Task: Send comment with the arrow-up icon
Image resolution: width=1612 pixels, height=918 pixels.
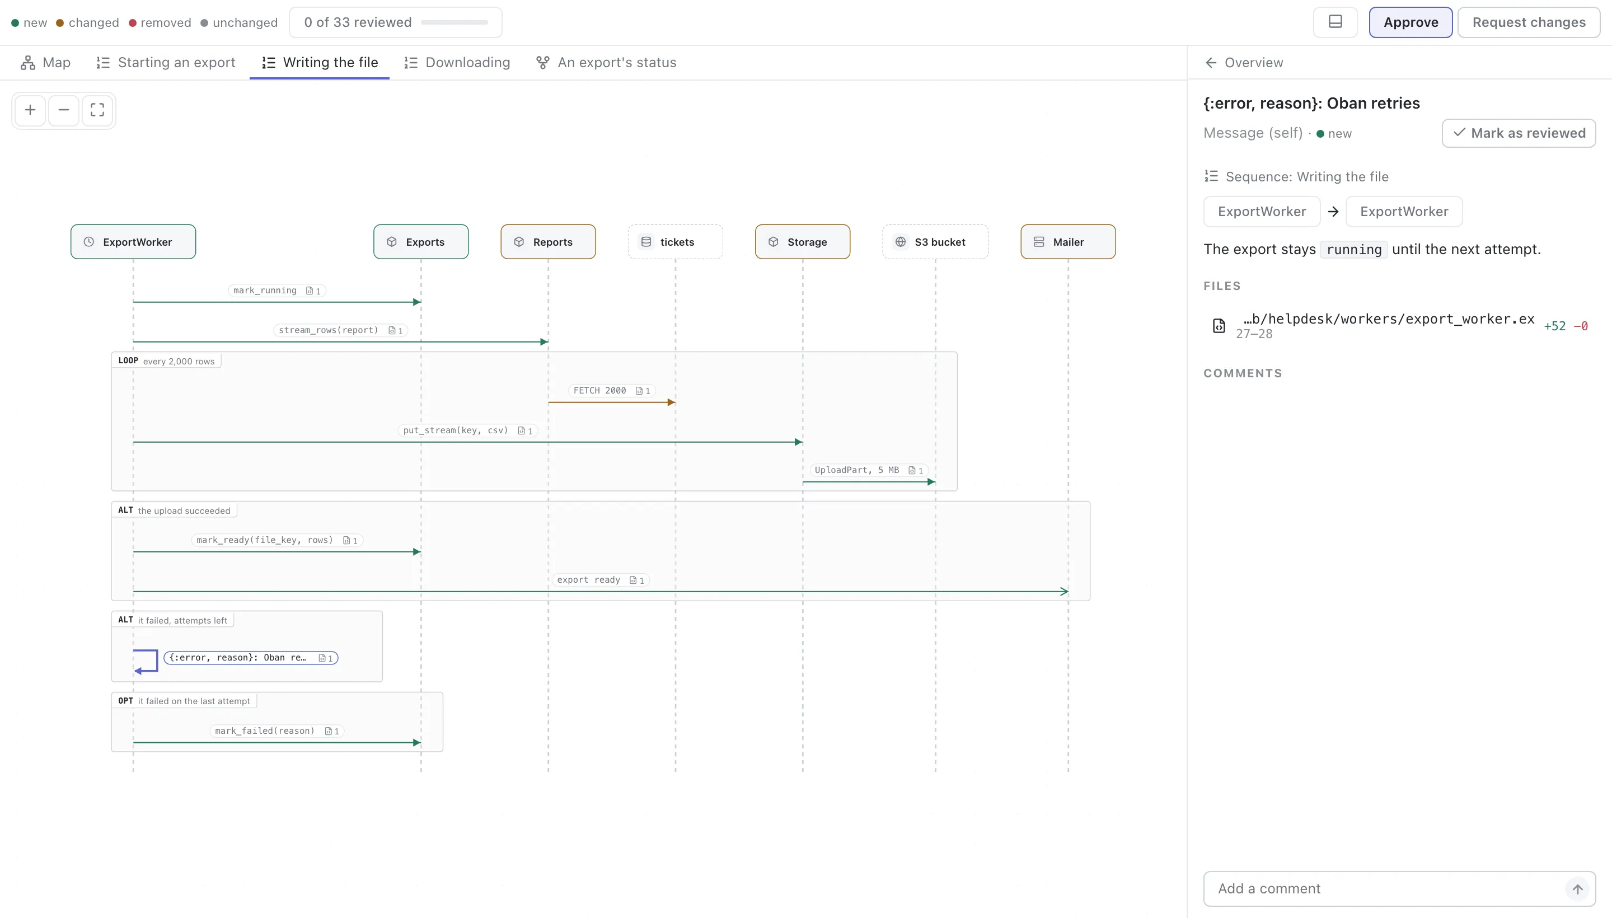Action: tap(1577, 889)
